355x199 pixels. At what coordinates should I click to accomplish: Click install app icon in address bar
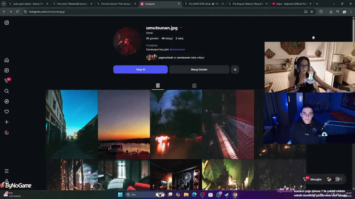point(306,12)
